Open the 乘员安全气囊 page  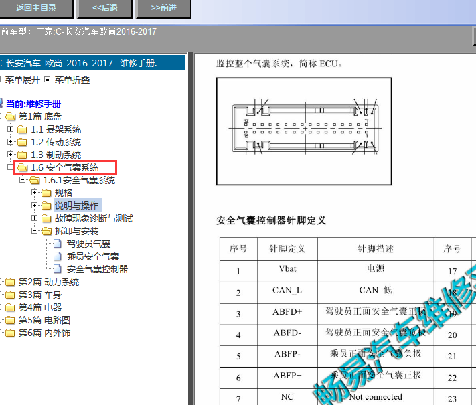click(93, 256)
